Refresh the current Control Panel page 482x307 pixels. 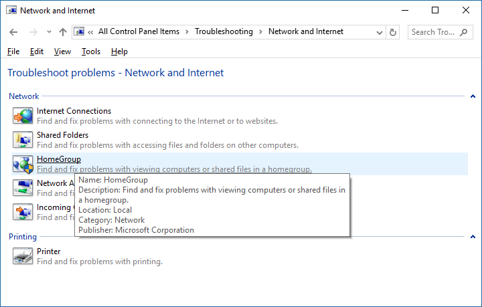coord(393,31)
